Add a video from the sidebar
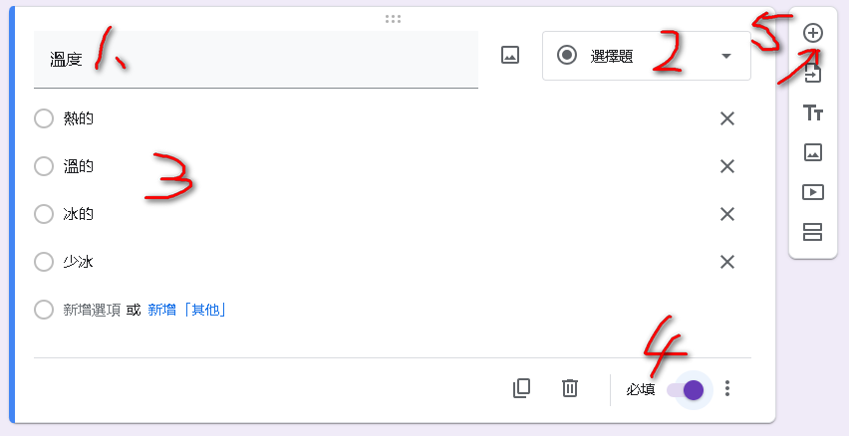The width and height of the screenshot is (849, 436). (x=813, y=192)
